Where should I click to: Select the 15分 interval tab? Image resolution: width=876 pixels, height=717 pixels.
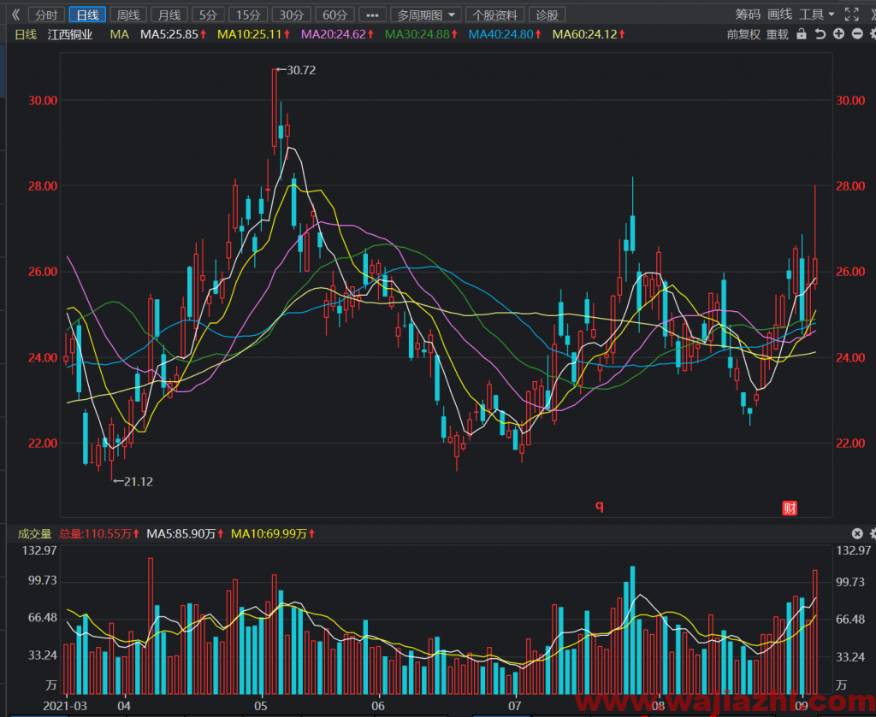pyautogui.click(x=248, y=15)
